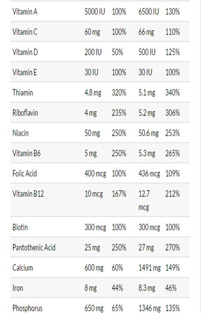This screenshot has height=313, width=201.
Task: Select the 125% Vitamin D percentage
Action: point(172,52)
